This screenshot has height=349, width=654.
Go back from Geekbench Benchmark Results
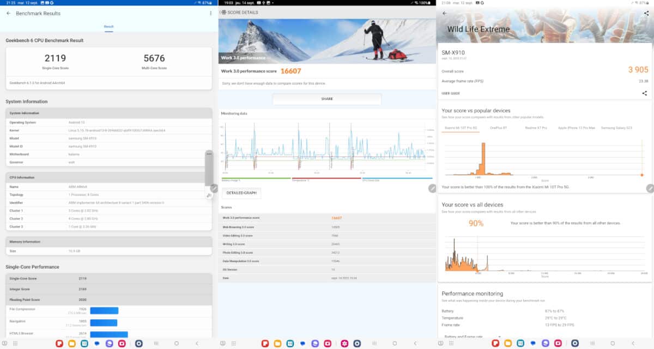[8, 13]
